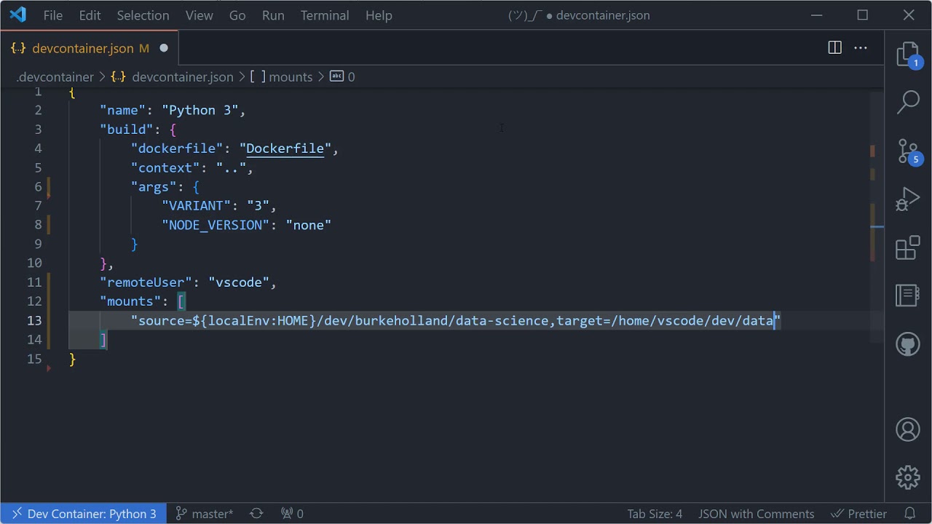The height and width of the screenshot is (524, 932).
Task: Follow the Dockerfile link on line 4
Action: click(x=285, y=148)
